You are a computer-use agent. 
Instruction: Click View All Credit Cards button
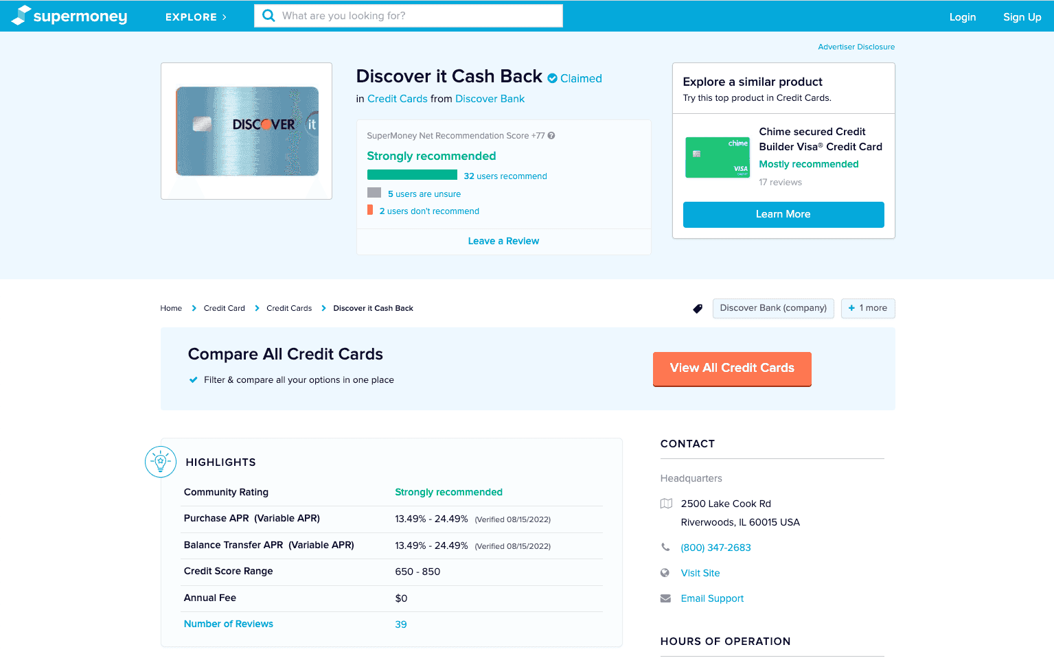[732, 368]
